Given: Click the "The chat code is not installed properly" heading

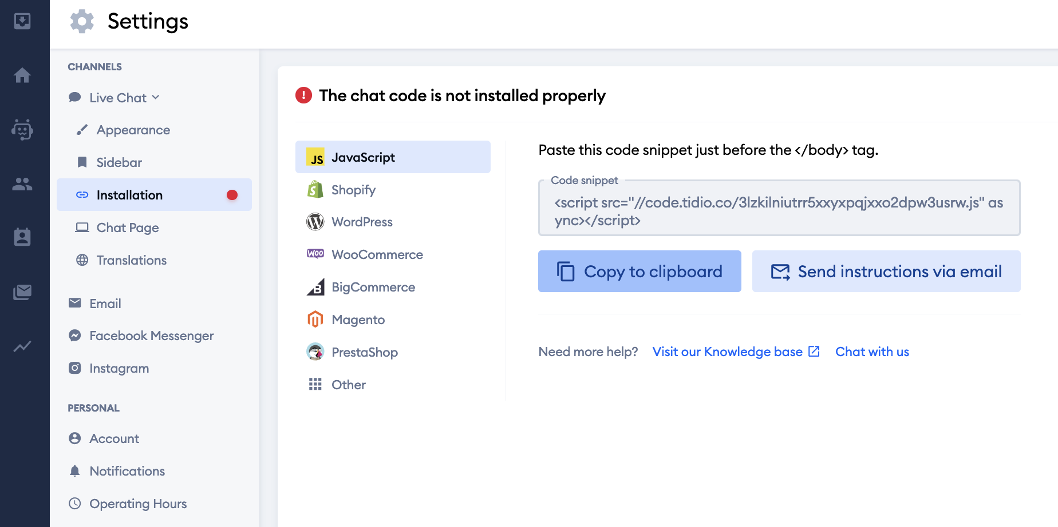Looking at the screenshot, I should [462, 95].
